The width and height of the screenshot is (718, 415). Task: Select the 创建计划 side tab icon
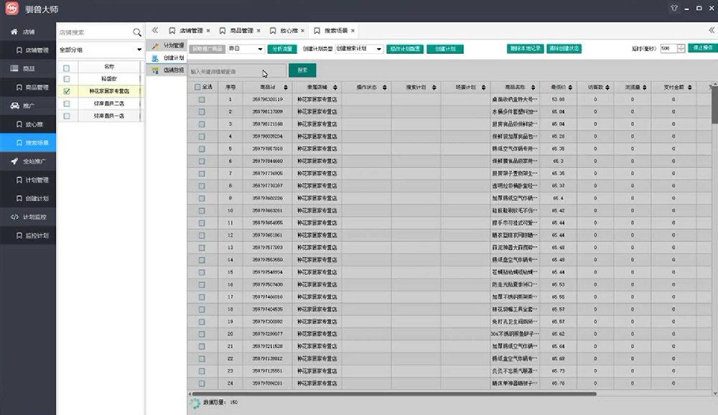coord(155,58)
